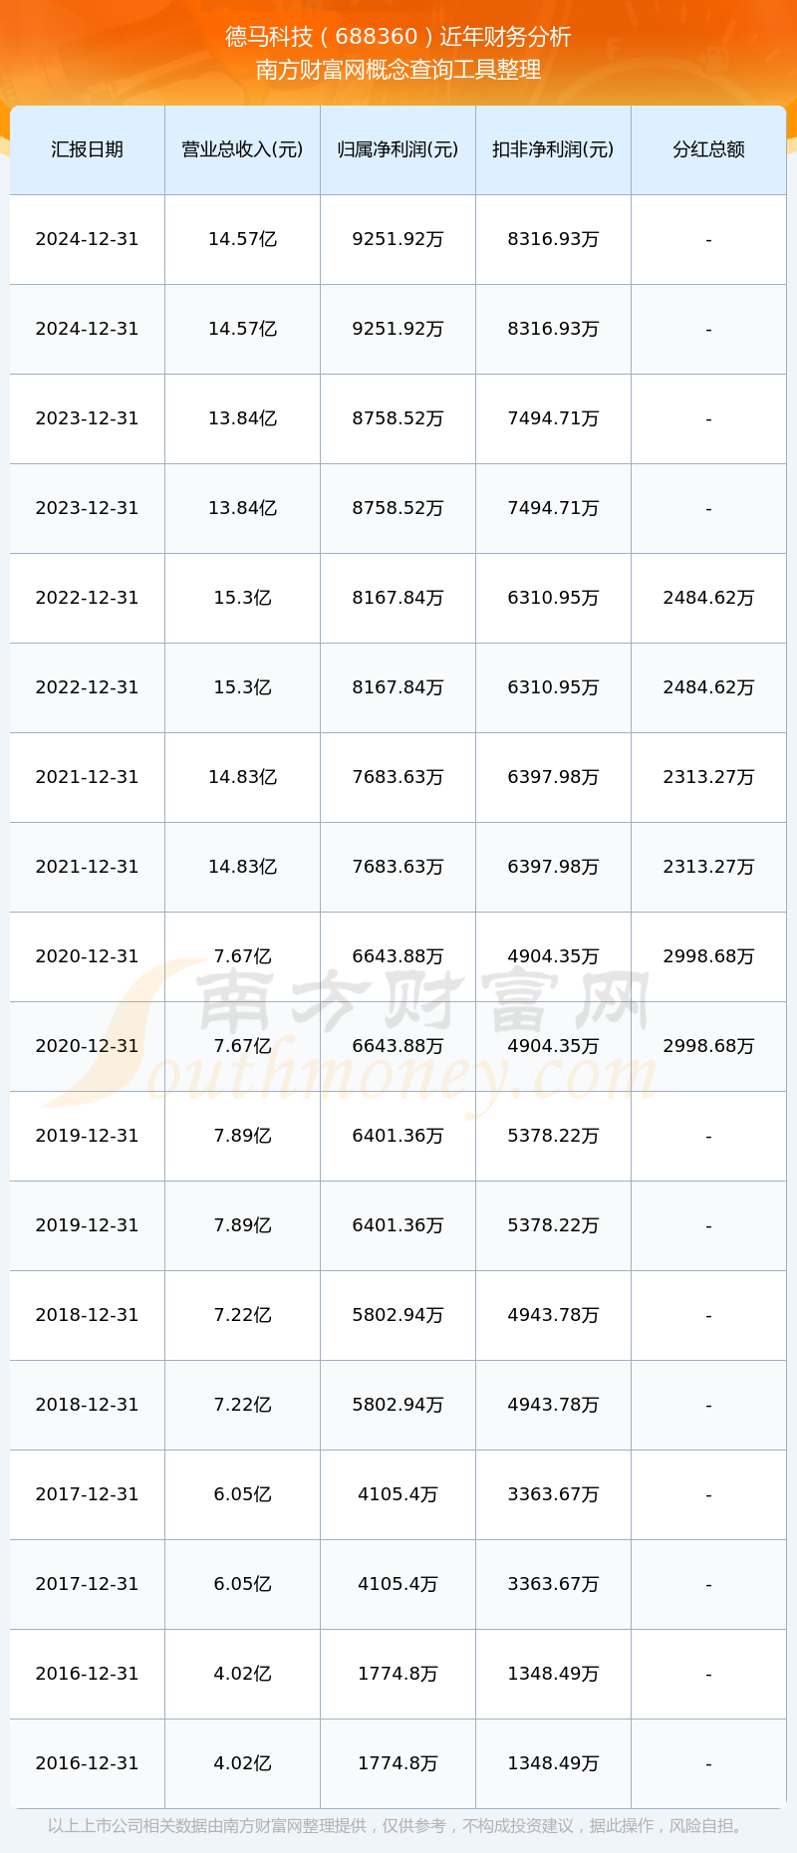Image resolution: width=797 pixels, height=1853 pixels.
Task: Click the upper 2484.62万 dividend cell
Action: click(708, 598)
